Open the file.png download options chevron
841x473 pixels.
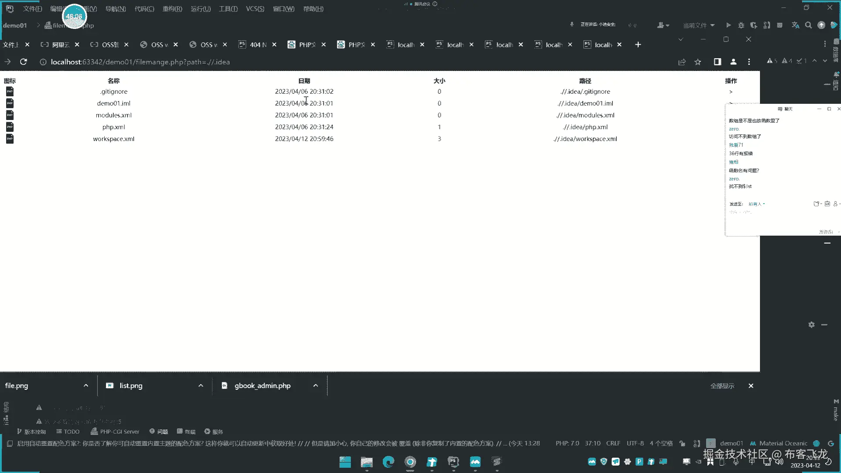[86, 385]
